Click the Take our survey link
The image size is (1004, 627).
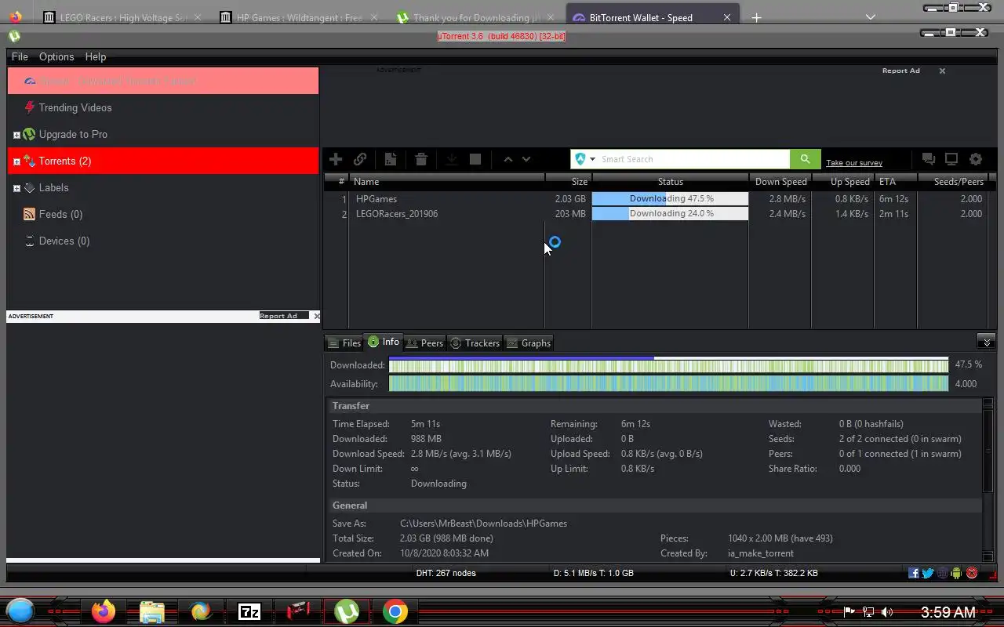[x=854, y=162]
